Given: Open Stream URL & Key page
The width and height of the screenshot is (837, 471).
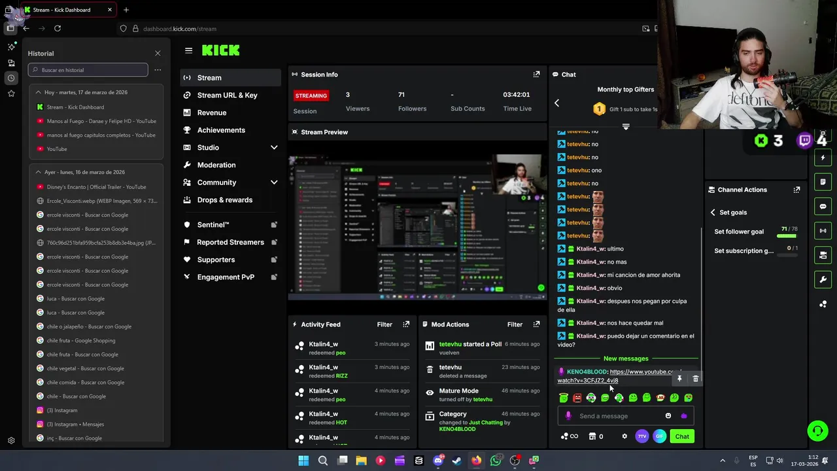Looking at the screenshot, I should coord(230,96).
